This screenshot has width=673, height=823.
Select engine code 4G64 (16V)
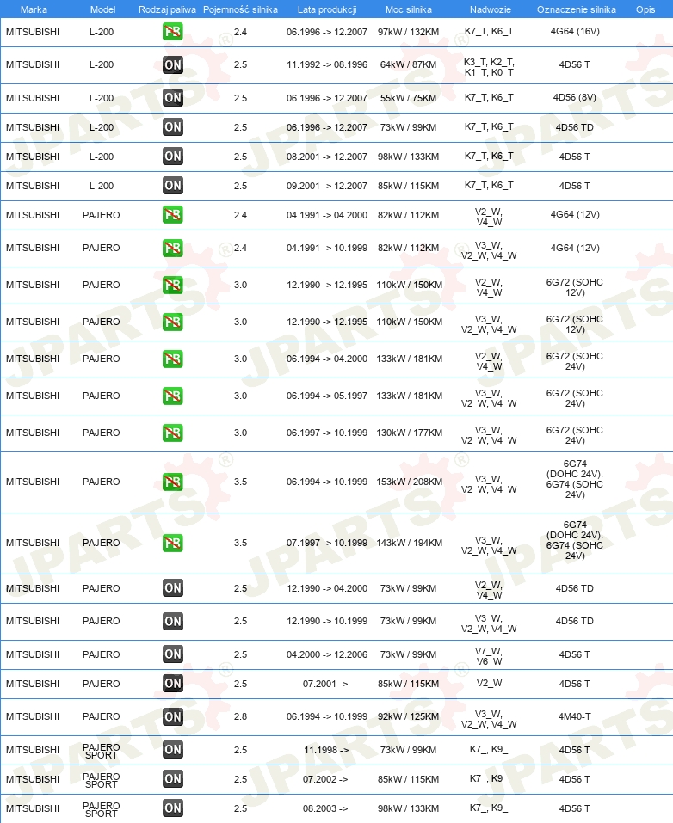coord(575,32)
